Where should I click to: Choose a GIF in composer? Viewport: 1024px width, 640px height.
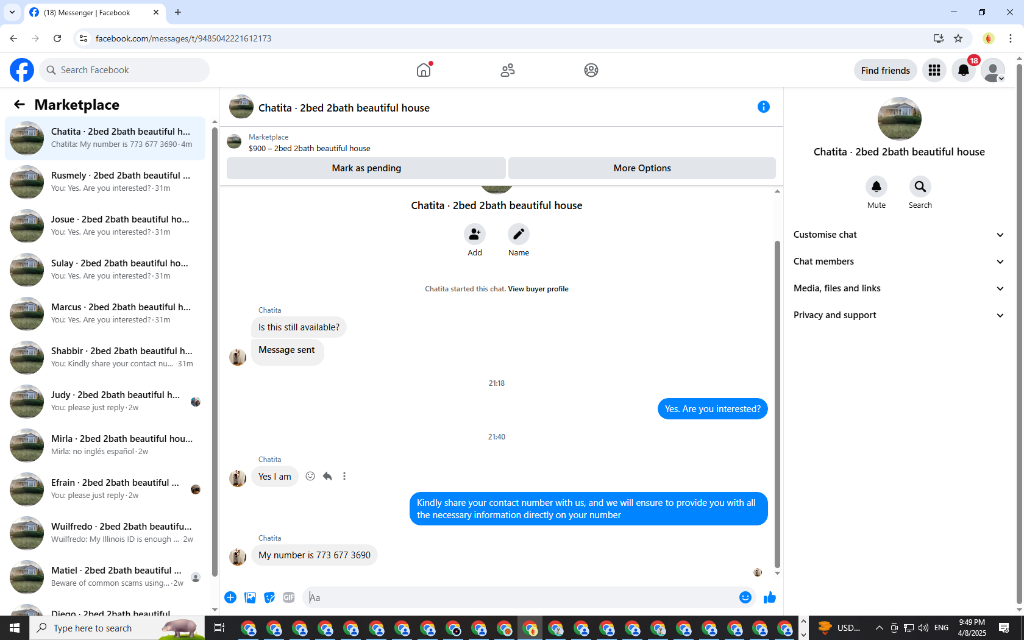(289, 597)
